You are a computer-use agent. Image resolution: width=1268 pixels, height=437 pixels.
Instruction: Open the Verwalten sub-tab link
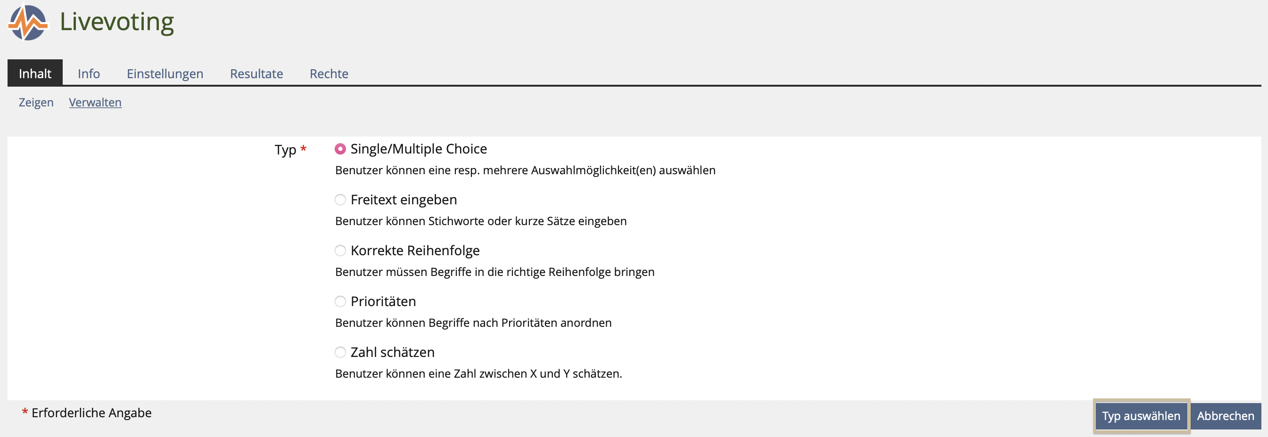(95, 102)
